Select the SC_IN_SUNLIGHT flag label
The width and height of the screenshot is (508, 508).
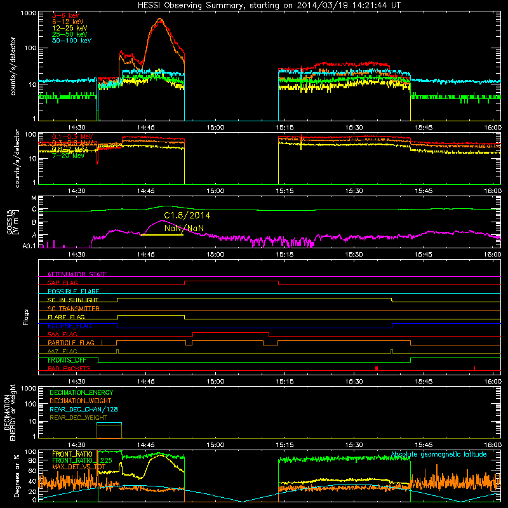click(73, 300)
